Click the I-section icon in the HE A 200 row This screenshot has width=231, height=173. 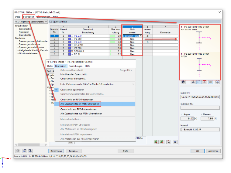[x=72, y=45]
